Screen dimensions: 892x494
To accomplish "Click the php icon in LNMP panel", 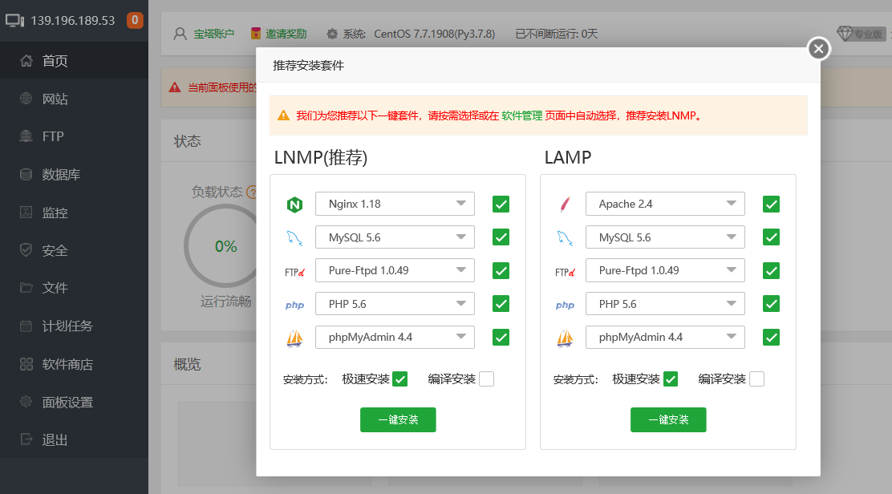I will point(294,306).
